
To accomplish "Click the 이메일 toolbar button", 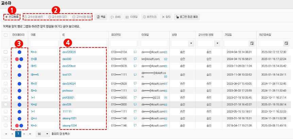I will point(132,17).
